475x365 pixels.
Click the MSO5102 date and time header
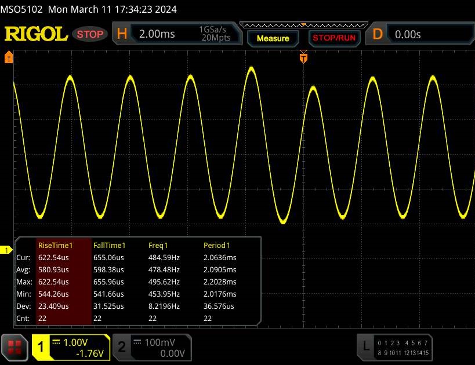[89, 9]
